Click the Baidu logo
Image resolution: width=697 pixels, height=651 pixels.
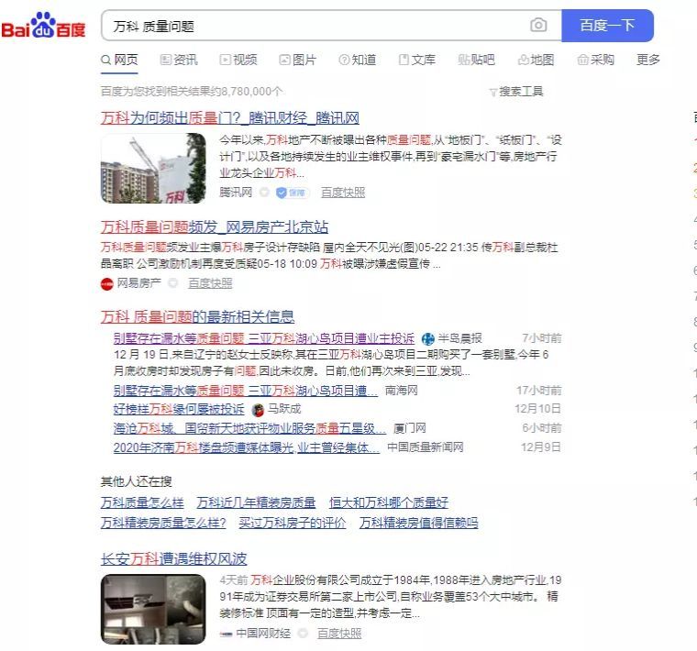click(x=43, y=26)
